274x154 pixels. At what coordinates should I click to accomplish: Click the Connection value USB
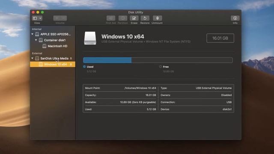click(x=229, y=102)
